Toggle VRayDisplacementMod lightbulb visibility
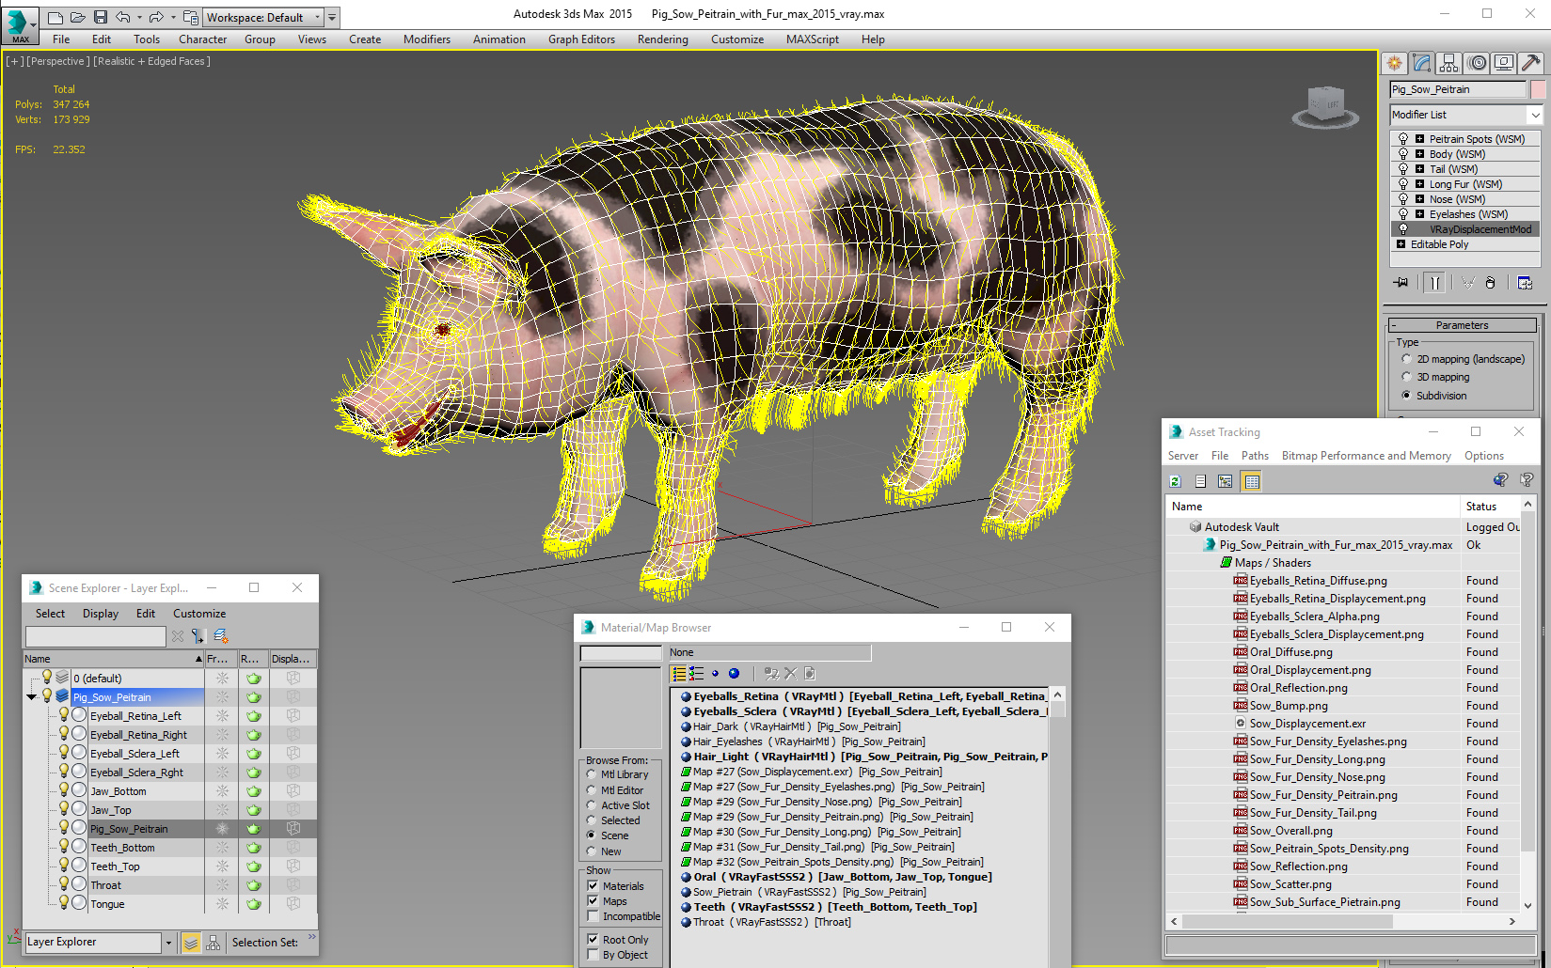 1402,229
